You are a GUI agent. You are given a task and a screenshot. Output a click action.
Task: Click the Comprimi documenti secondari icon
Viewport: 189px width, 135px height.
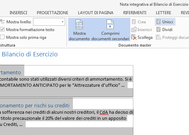coord(110,24)
